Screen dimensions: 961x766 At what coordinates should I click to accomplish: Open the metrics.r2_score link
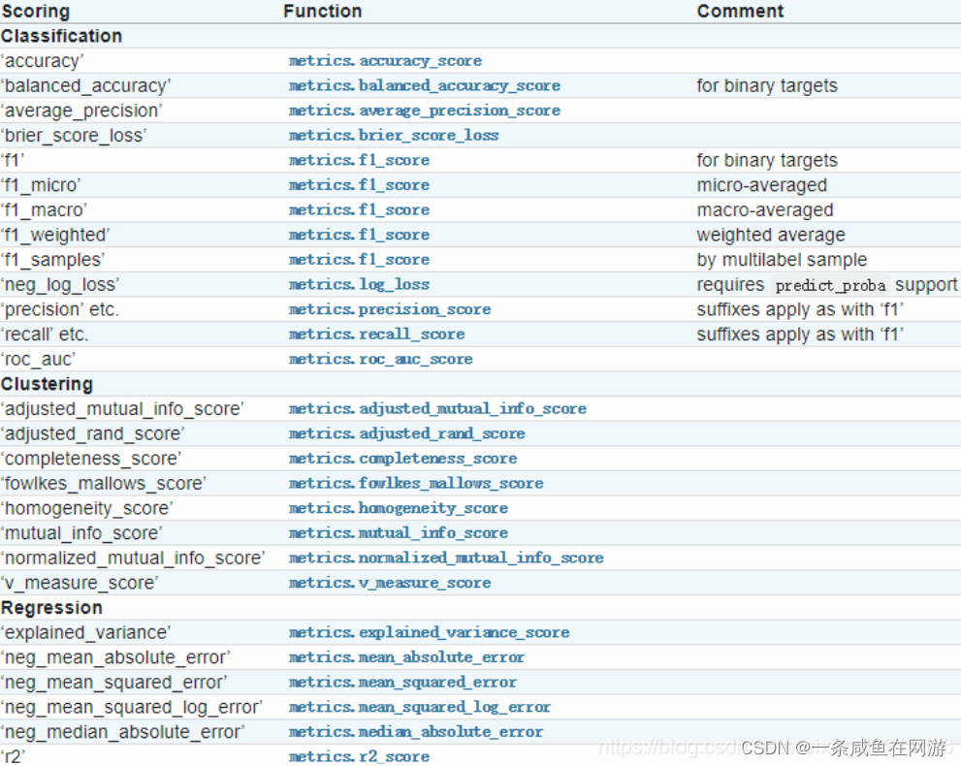click(359, 756)
